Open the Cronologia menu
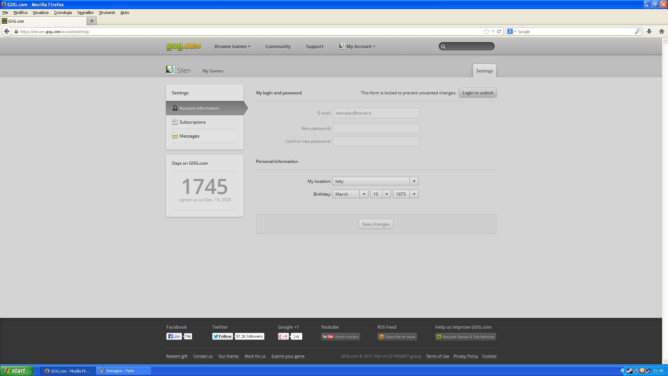The width and height of the screenshot is (668, 376). pos(63,13)
